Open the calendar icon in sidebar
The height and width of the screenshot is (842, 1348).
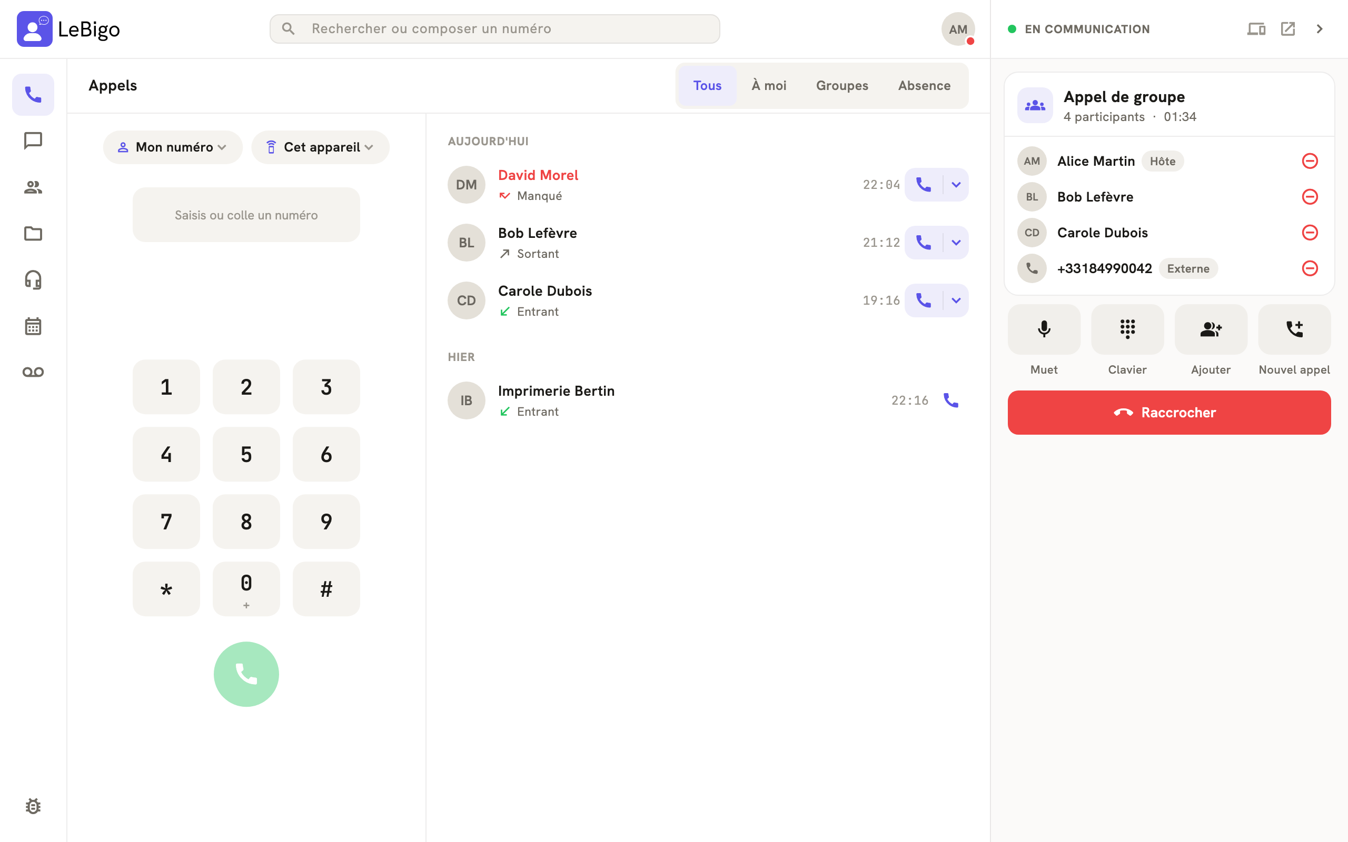[33, 326]
